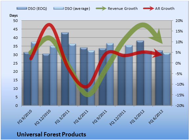The width and height of the screenshot is (189, 140).
Task: Click the red AR Growth peak near FQ 12/2010
Action: [49, 25]
